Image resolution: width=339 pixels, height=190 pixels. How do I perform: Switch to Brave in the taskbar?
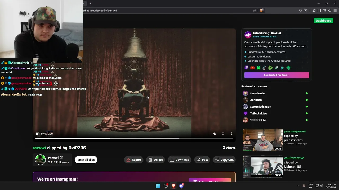point(173,186)
